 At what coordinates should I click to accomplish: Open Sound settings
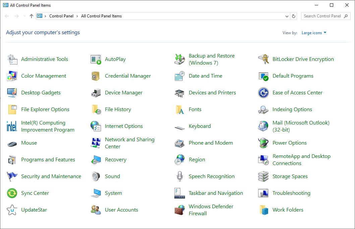tap(112, 176)
